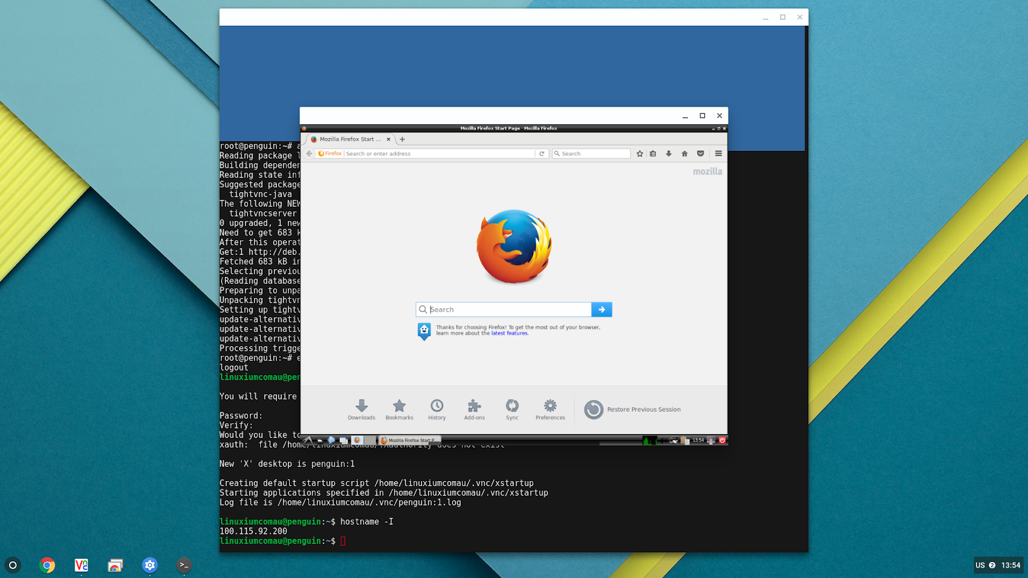Open Settings gear from the shelf
This screenshot has height=578, width=1028.
pyautogui.click(x=150, y=565)
